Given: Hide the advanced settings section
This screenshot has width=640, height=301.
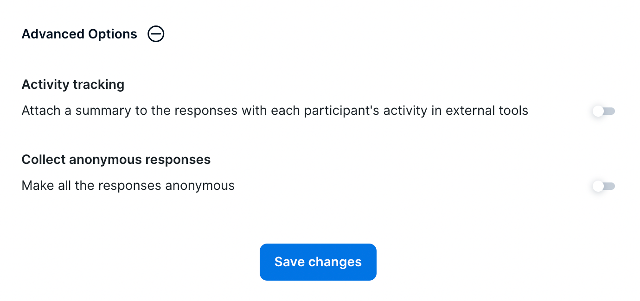Looking at the screenshot, I should pos(156,34).
